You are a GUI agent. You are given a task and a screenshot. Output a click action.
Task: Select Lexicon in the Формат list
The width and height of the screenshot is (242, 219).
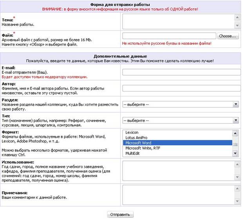177,132
